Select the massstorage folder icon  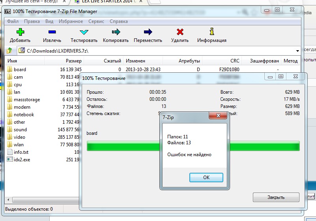pos(9,99)
